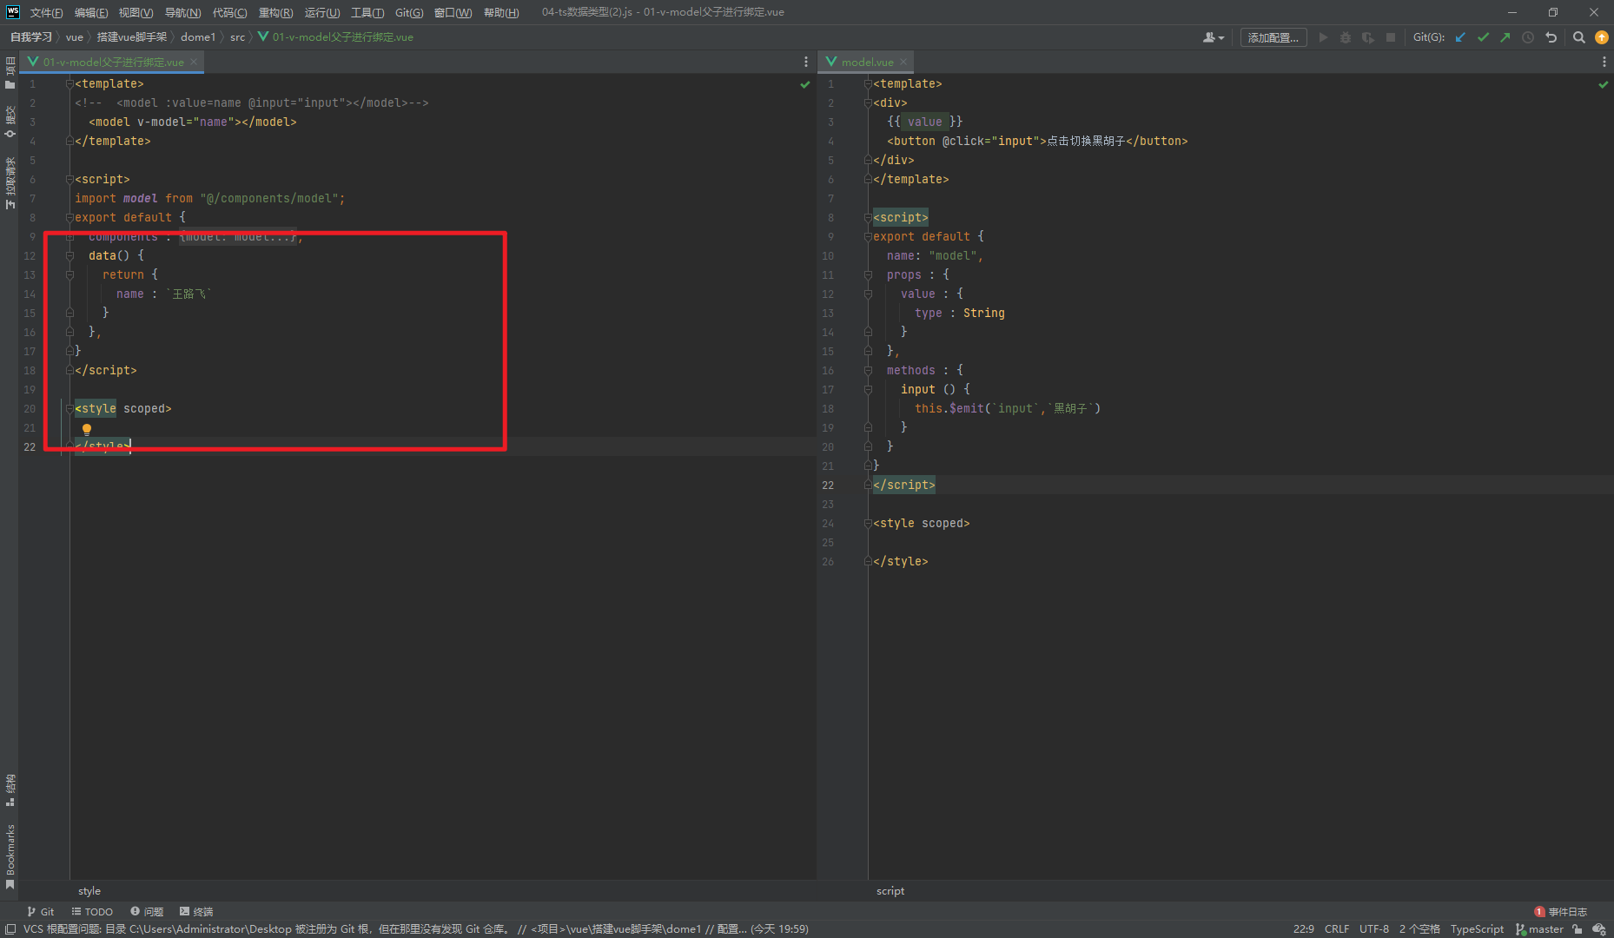1614x938 pixels.
Task: Click the 22:9 cursor position indicator
Action: 1303,929
